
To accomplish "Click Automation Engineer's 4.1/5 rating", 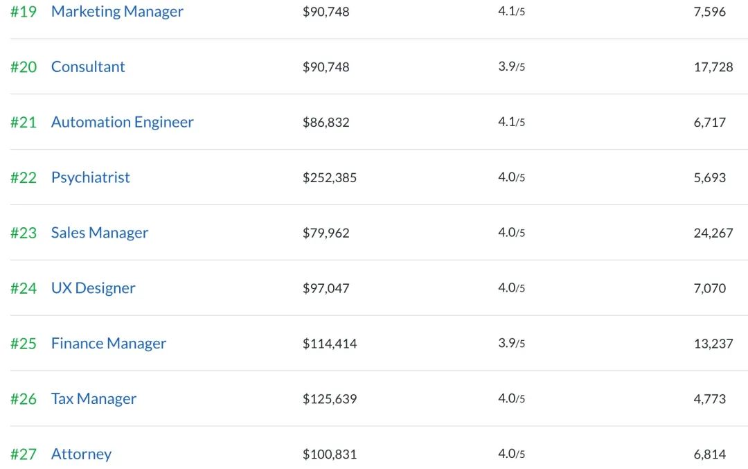I will pos(511,123).
